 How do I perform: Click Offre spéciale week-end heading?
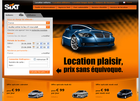[107, 84]
